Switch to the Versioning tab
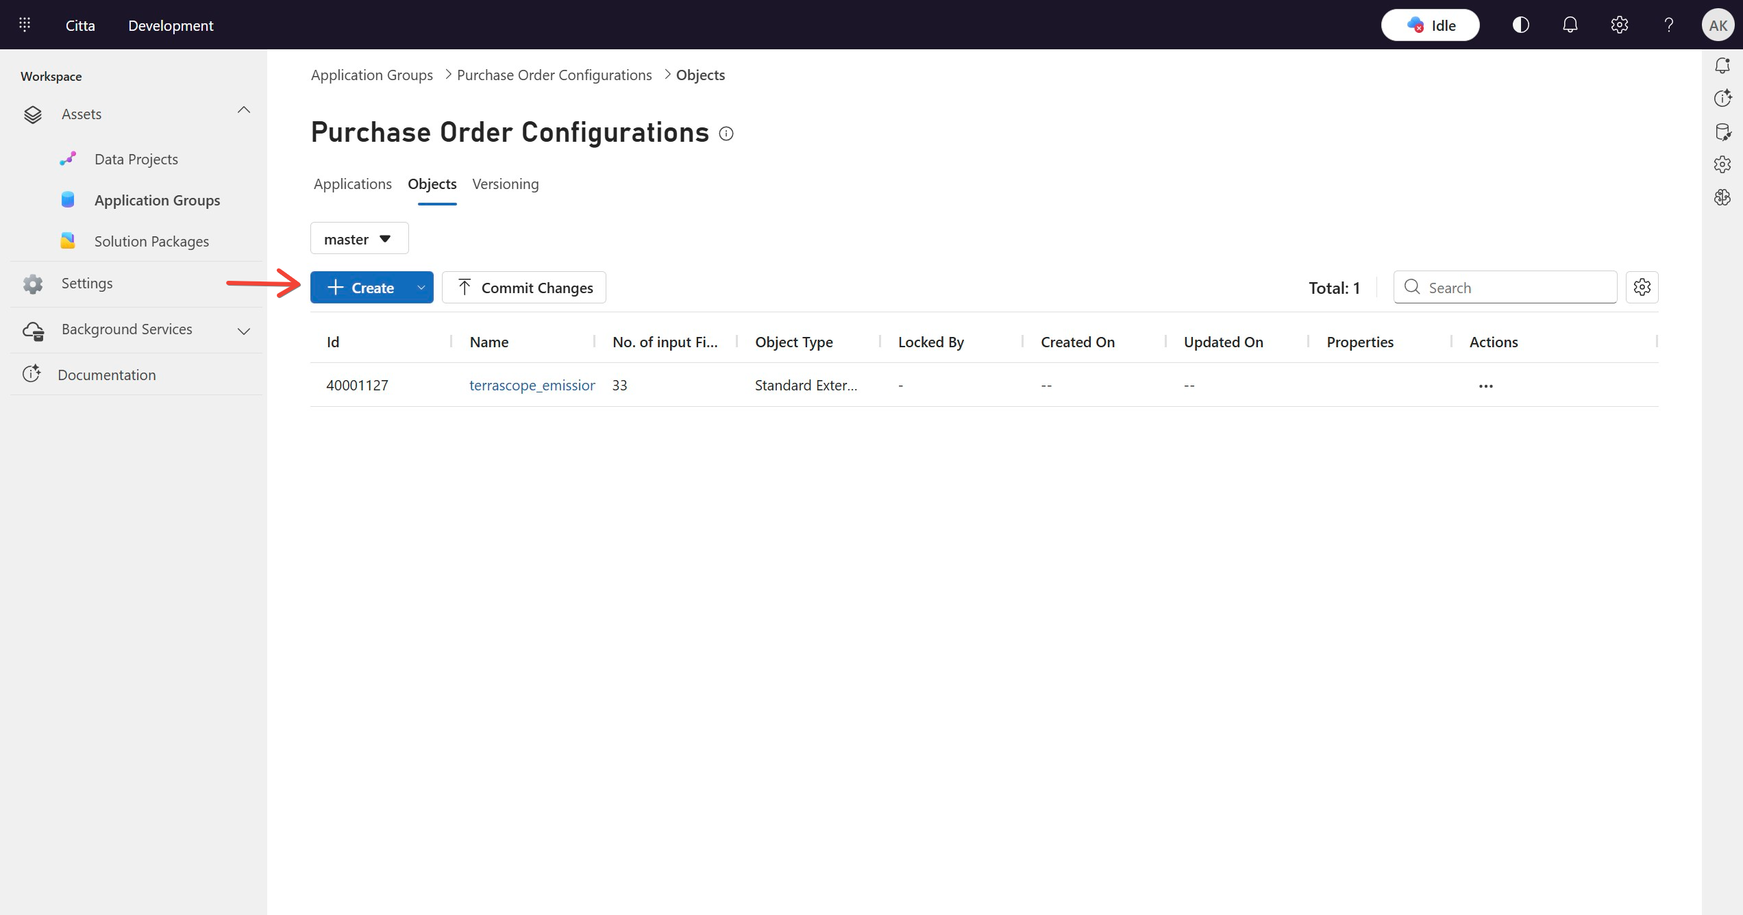The image size is (1743, 915). [x=505, y=184]
